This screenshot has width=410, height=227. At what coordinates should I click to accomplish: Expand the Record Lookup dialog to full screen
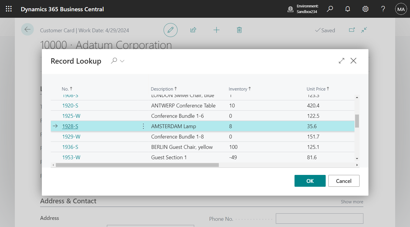point(341,61)
